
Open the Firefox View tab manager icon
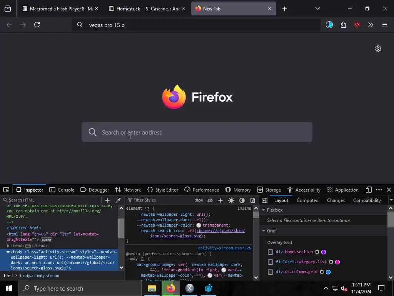[x=8, y=9]
